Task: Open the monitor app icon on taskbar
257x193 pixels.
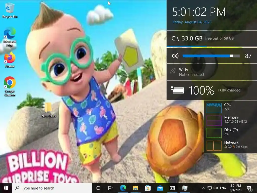Action: pyautogui.click(x=184, y=188)
